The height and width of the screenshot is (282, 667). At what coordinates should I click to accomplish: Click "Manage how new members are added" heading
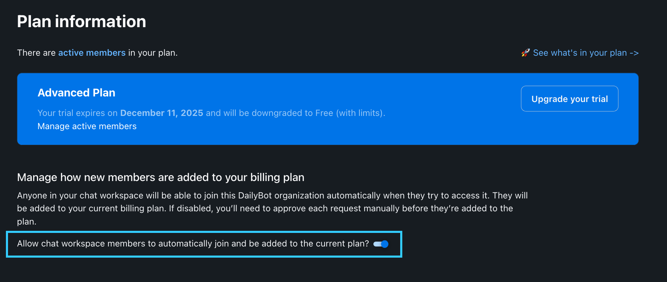(161, 178)
